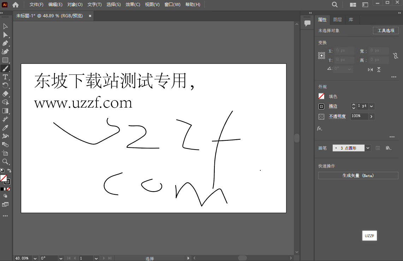The width and height of the screenshot is (403, 261).
Task: Select the Selection tool
Action: point(5,26)
